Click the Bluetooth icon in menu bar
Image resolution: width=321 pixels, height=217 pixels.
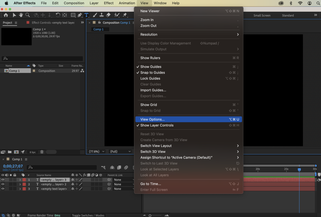291,3
